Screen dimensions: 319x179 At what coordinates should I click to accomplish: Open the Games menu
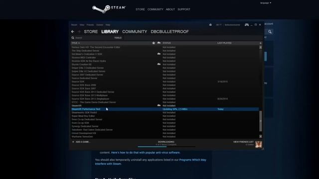pos(100,25)
